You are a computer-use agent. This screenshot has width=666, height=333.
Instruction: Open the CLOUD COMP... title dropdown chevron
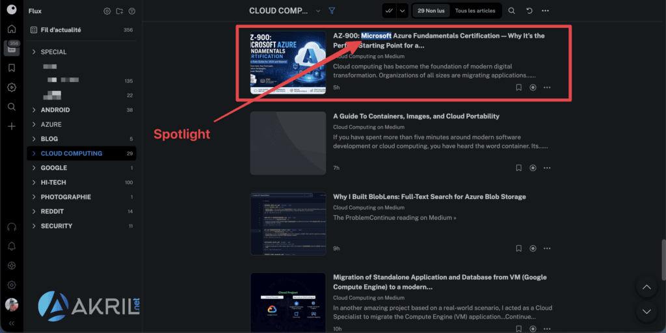pos(318,11)
